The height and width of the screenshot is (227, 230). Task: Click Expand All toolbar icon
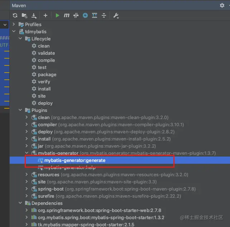[x=95, y=15]
